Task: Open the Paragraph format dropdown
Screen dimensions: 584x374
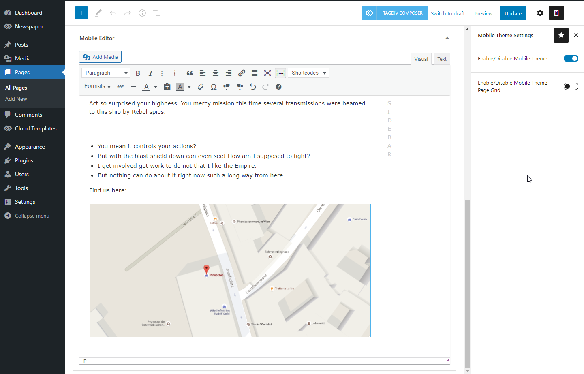Action: 106,73
